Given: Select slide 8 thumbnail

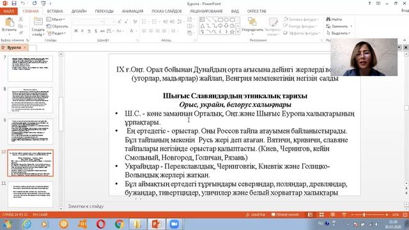Looking at the screenshot, I should tap(30, 100).
